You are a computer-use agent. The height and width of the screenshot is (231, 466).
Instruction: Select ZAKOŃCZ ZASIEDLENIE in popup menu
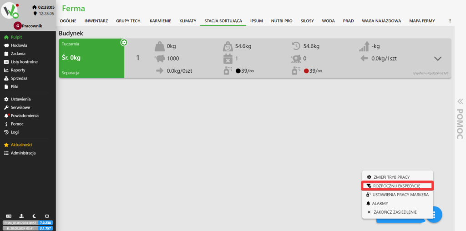[x=394, y=212]
